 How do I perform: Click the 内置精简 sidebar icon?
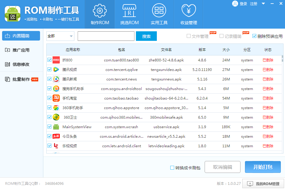[x=7, y=36]
